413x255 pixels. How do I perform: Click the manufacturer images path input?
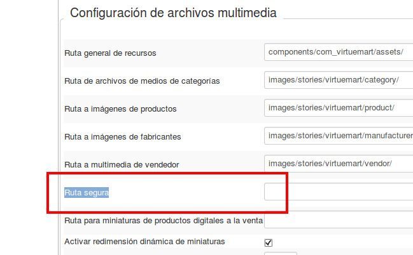coord(339,136)
